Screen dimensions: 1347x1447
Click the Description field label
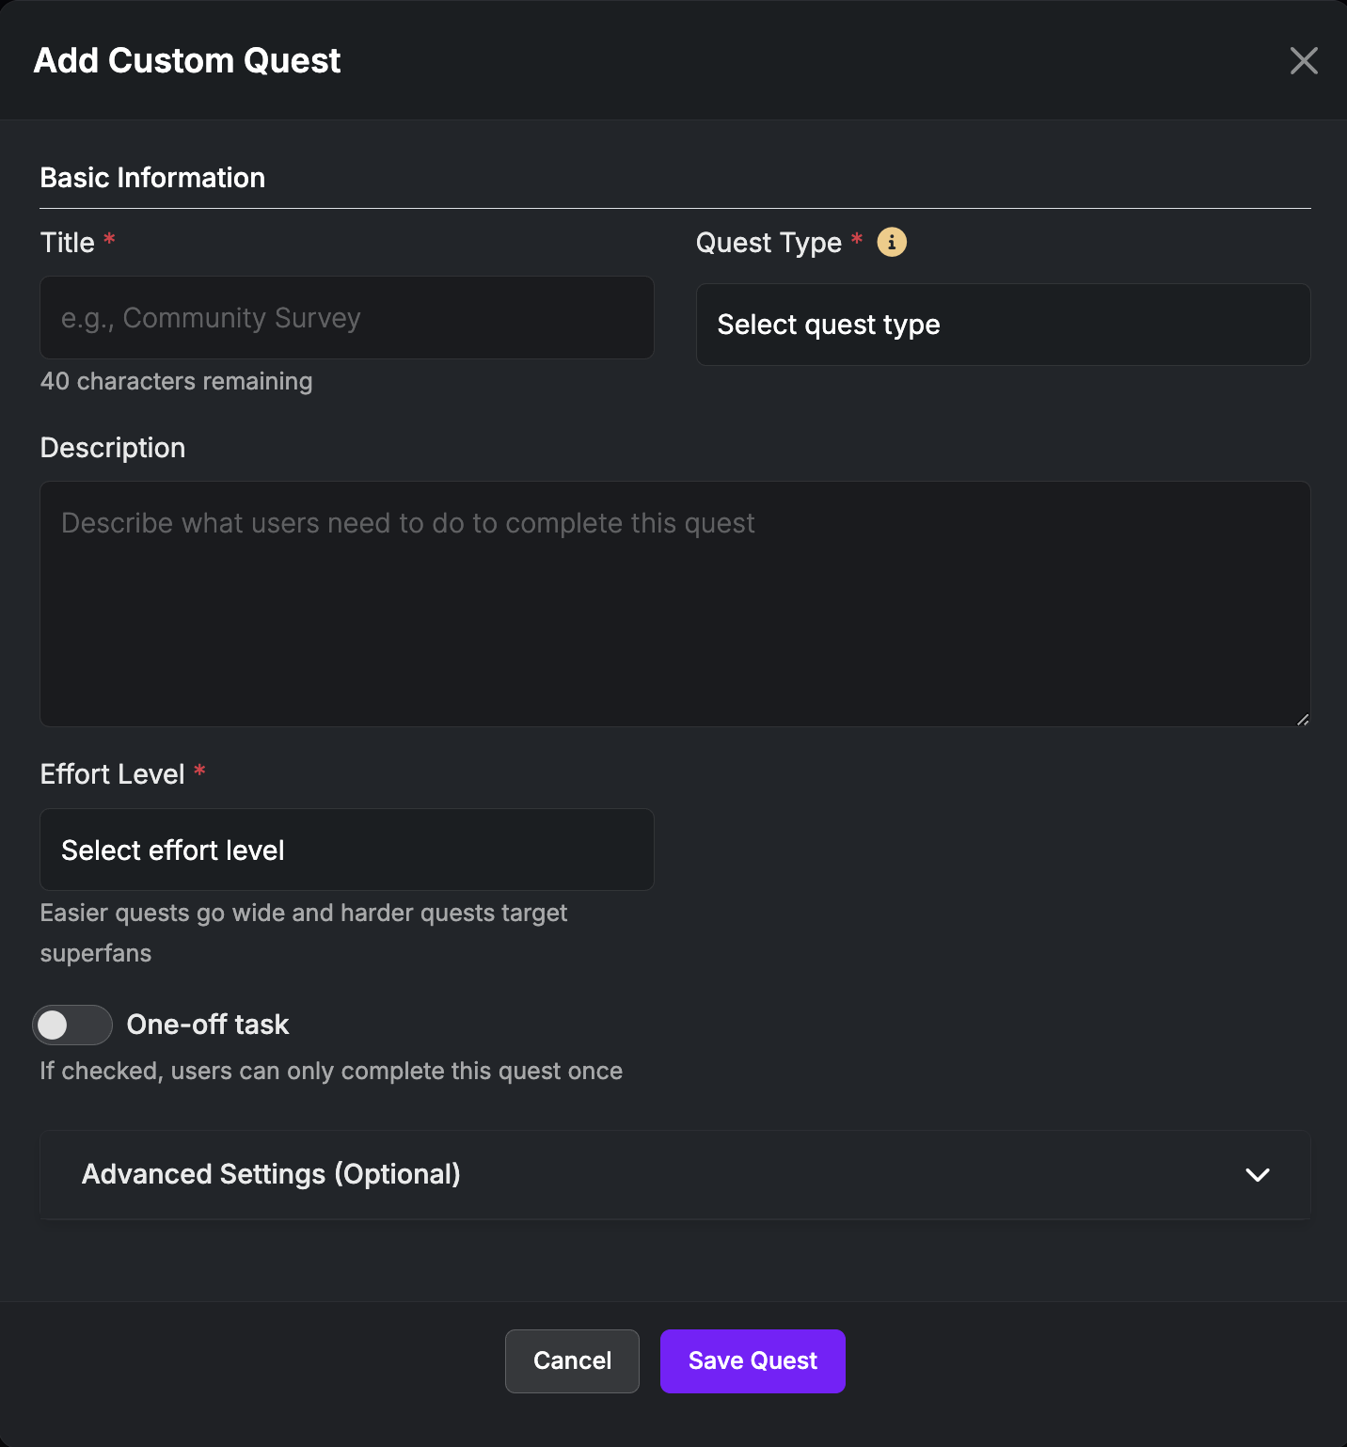(113, 448)
